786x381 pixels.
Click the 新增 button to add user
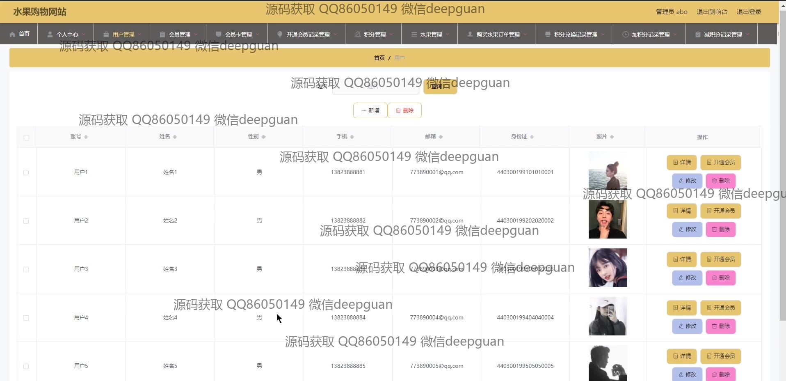[370, 110]
